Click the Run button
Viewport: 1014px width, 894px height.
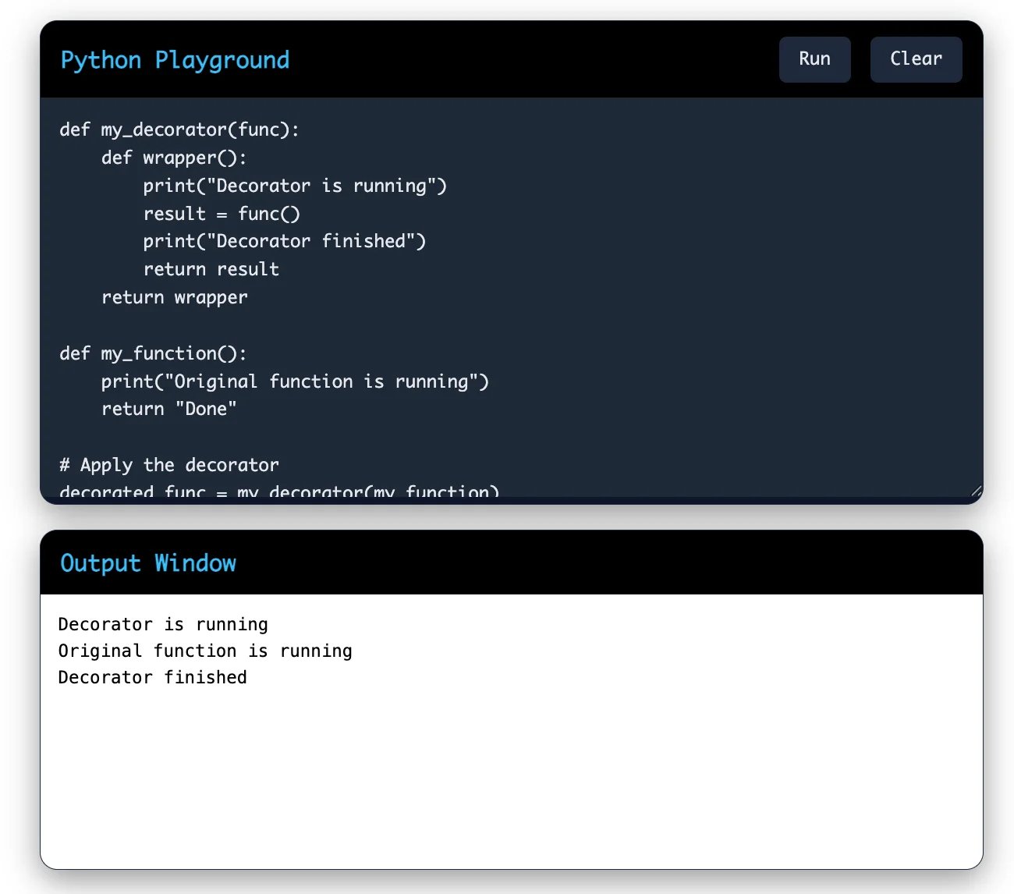tap(814, 59)
